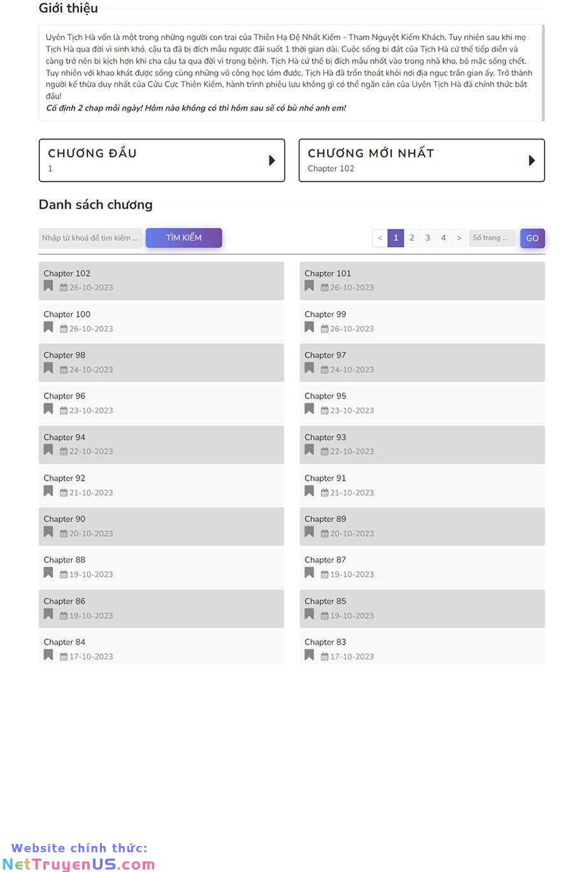Click the bookmark icon for Chapter 102
Image resolution: width=573 pixels, height=872 pixels.
pos(48,286)
